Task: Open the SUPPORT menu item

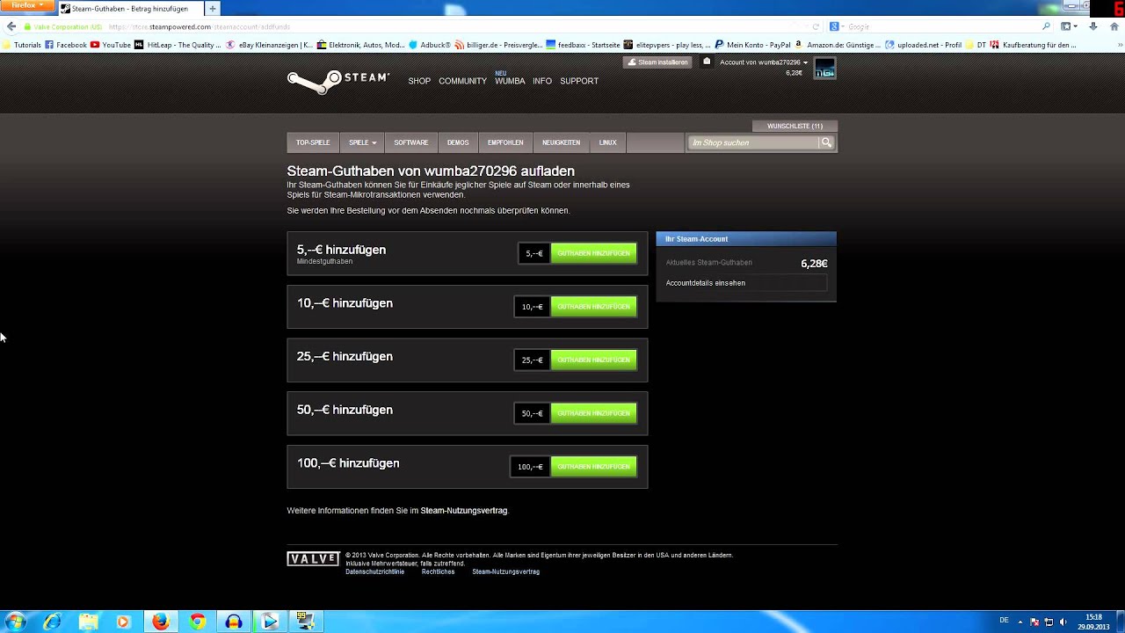Action: click(x=579, y=81)
